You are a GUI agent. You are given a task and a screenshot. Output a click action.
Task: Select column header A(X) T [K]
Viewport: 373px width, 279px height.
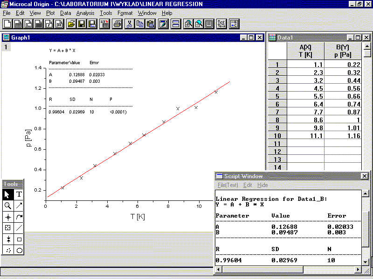(305, 51)
